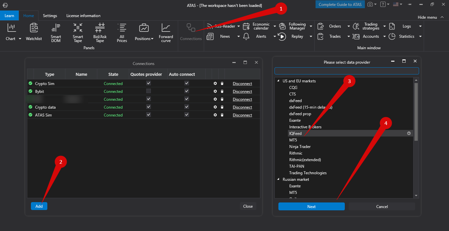Screen dimensions: 449x231
Task: Disconnect the Crypto Sim connection
Action: tap(242, 84)
